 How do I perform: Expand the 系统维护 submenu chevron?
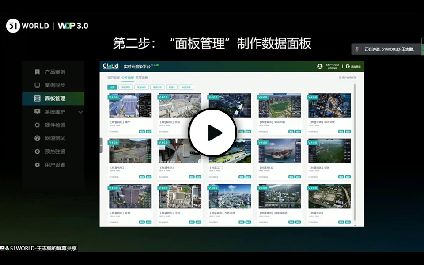pos(80,112)
